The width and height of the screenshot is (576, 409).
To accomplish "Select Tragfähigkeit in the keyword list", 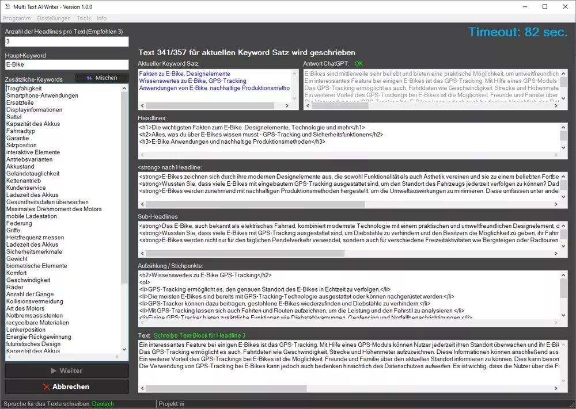I will click(x=24, y=89).
